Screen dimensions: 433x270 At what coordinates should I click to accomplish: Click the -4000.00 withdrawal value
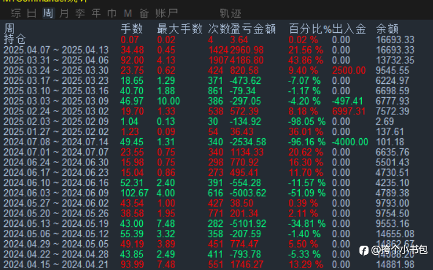point(350,142)
